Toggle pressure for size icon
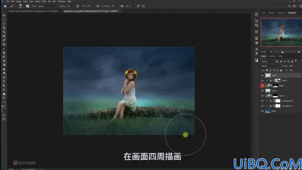Screen dimensions: 302x170 coord(138,6)
